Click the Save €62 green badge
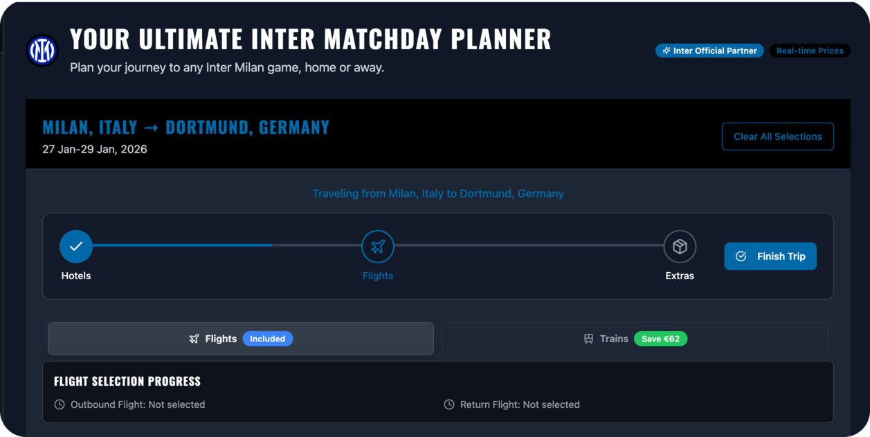 660,339
